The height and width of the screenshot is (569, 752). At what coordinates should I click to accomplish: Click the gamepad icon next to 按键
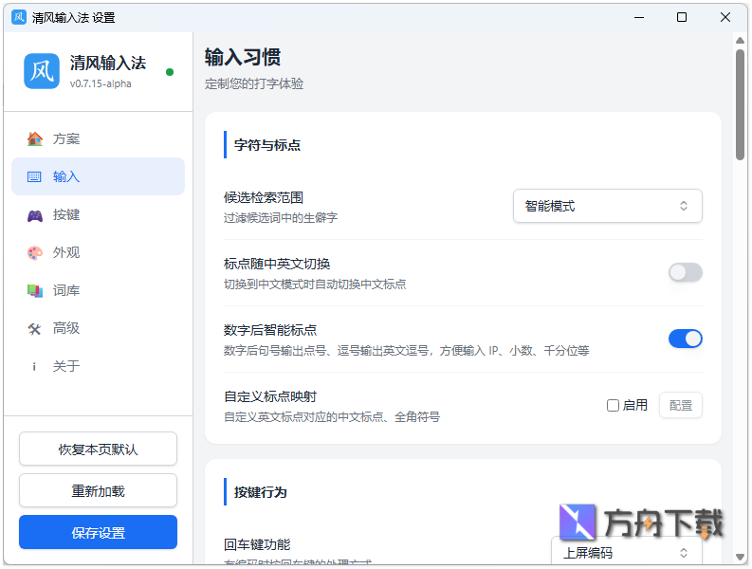(x=34, y=215)
